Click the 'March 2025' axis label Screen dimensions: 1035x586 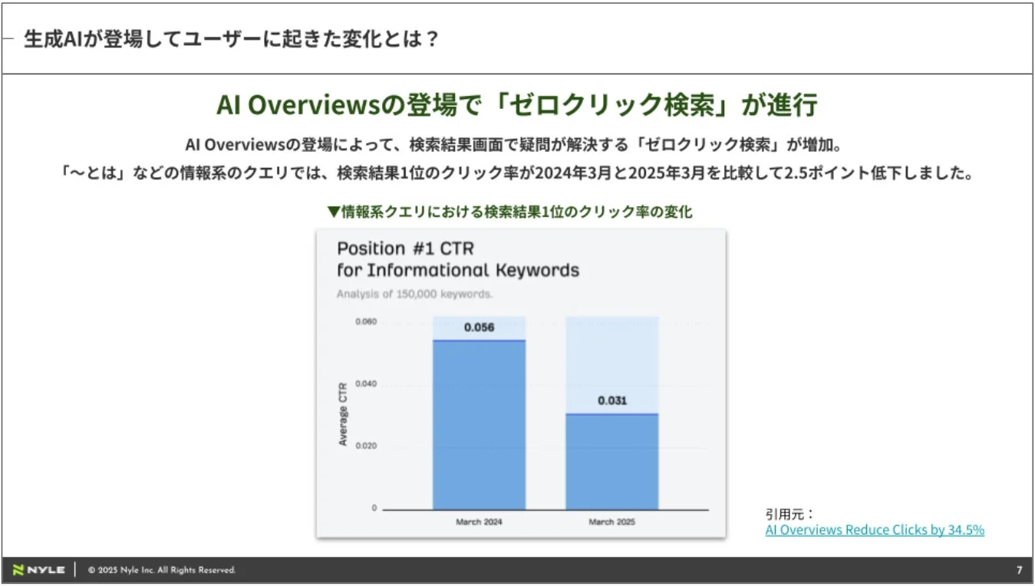click(x=612, y=522)
